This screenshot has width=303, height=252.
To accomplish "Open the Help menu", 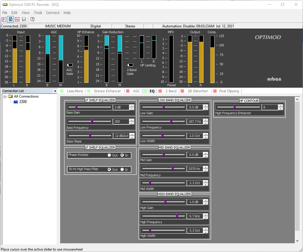I will coord(67,13).
